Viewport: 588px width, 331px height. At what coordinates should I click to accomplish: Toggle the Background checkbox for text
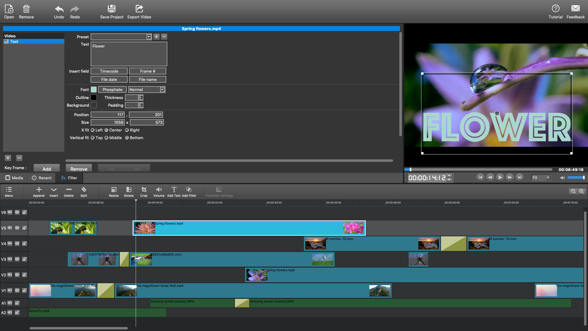coord(93,105)
